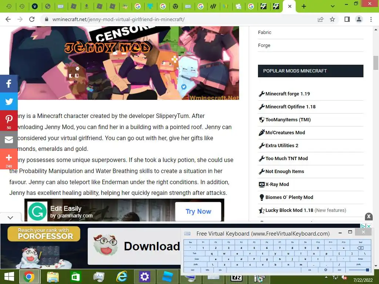This screenshot has width=379, height=284.
Task: Click the browser forward arrow
Action: pos(20,19)
